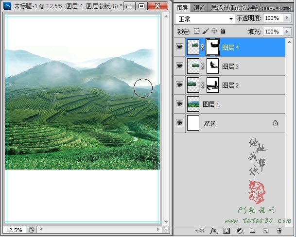Select the 背景 layer thumbnail
The height and width of the screenshot is (237, 296).
[x=193, y=123]
